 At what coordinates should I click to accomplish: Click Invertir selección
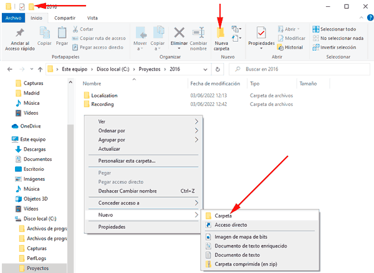pos(334,47)
